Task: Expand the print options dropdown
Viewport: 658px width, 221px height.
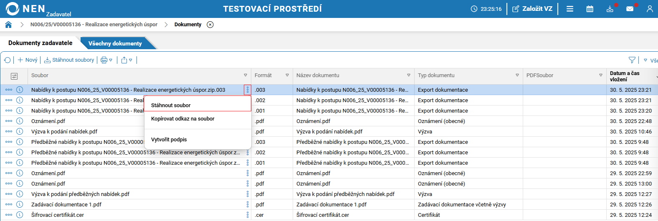Action: click(x=106, y=60)
